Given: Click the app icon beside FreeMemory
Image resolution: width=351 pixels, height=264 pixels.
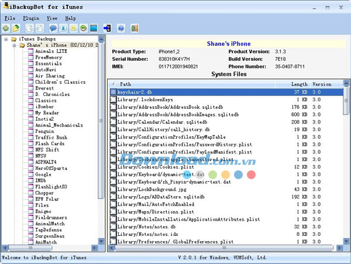Looking at the screenshot, I should [x=31, y=57].
